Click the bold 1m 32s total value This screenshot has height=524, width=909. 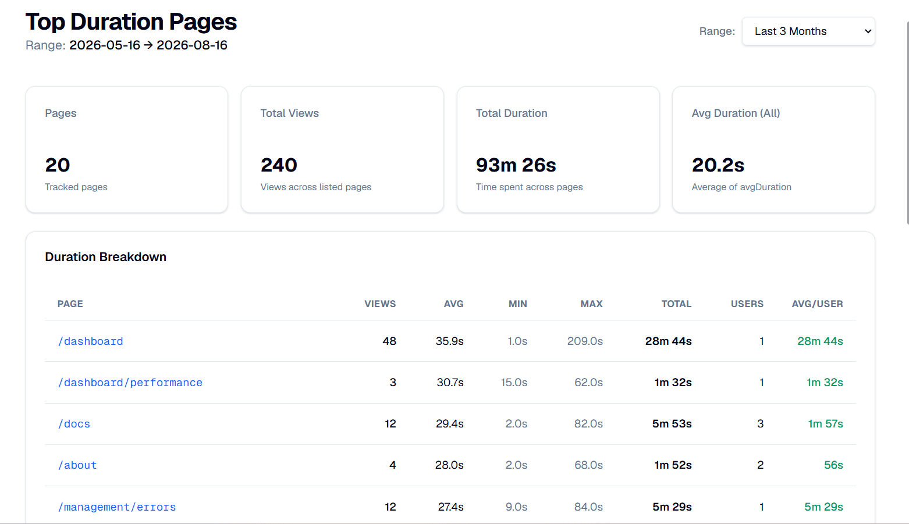673,383
